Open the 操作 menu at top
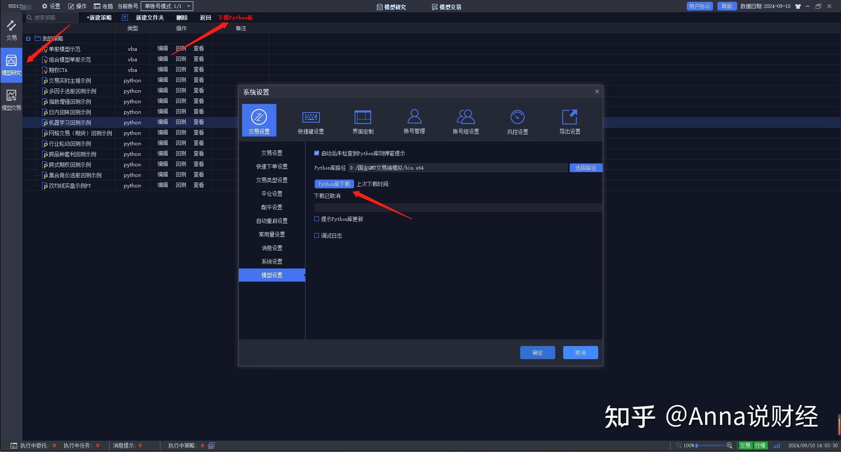841x452 pixels. (x=77, y=6)
